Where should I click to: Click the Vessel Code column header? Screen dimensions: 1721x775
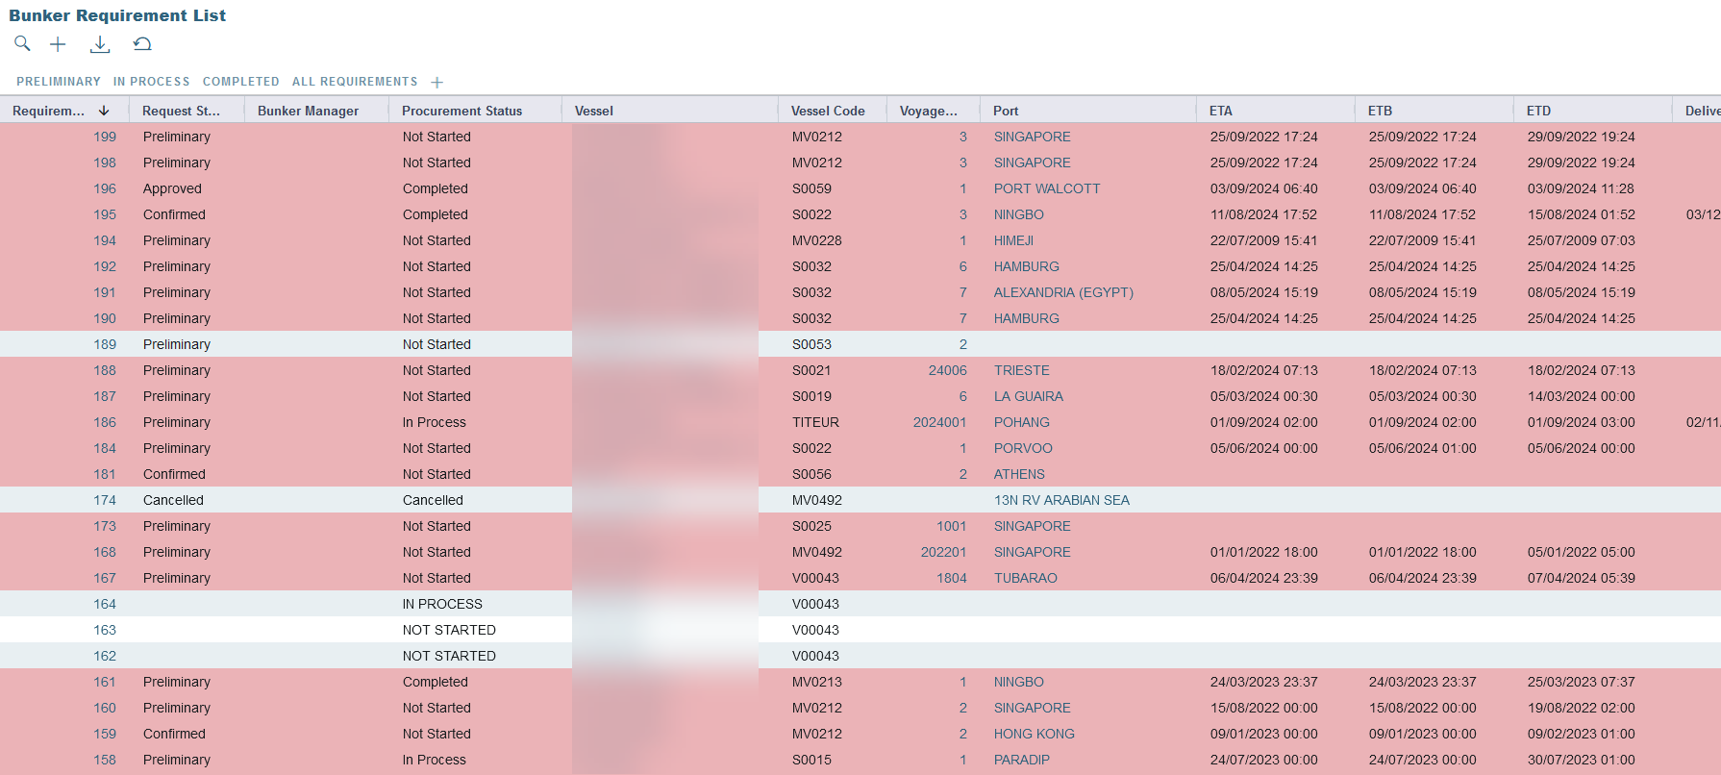tap(828, 111)
